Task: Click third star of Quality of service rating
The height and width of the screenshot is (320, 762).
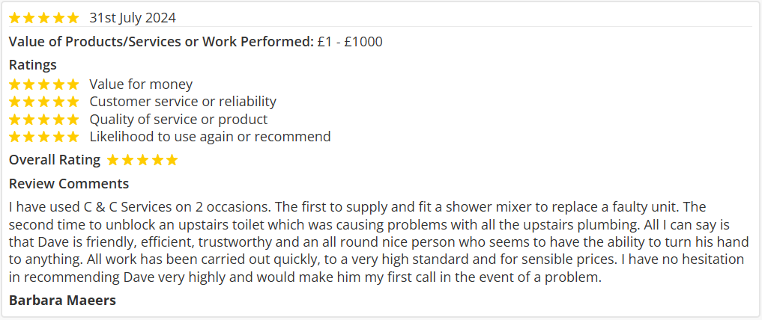Action: (43, 120)
